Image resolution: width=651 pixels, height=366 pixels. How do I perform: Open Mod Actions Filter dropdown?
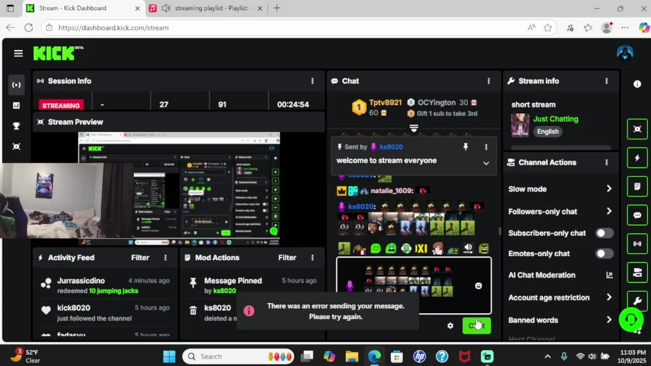(x=287, y=258)
